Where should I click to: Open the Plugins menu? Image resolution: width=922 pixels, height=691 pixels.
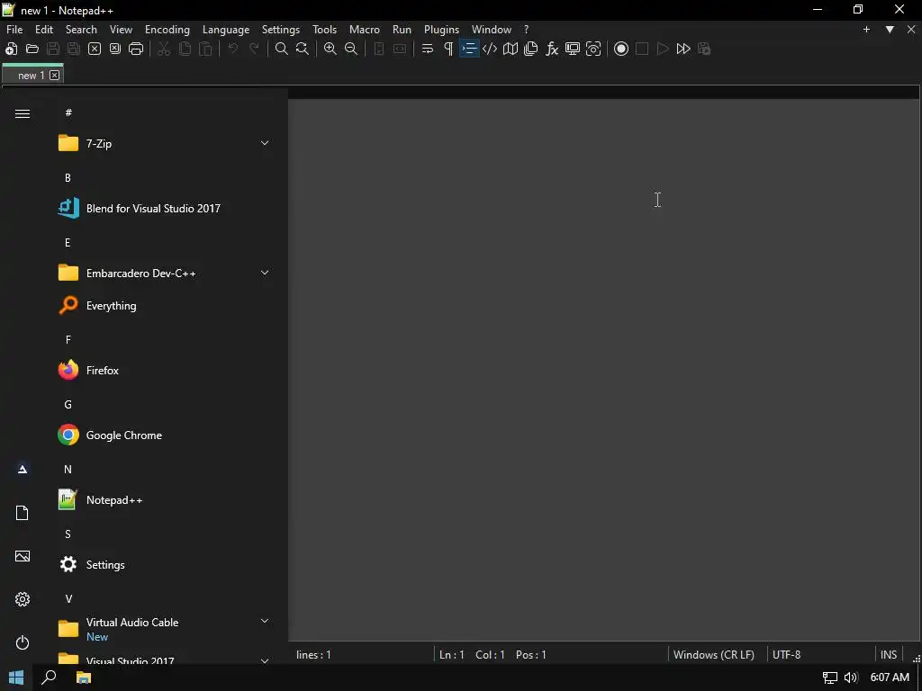click(x=441, y=30)
